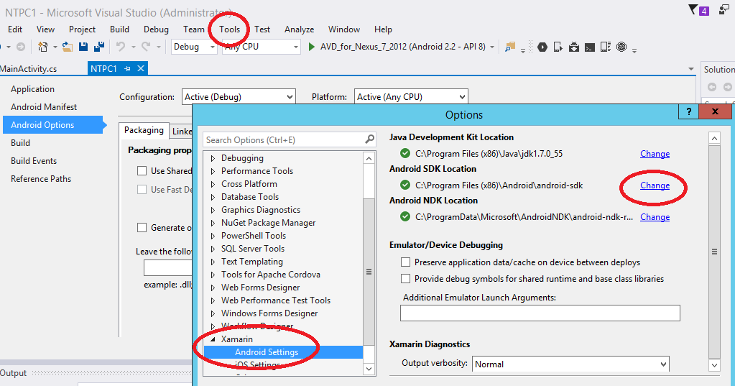Click the New Project toolbar icon
The height and width of the screenshot is (386, 735).
coord(42,47)
